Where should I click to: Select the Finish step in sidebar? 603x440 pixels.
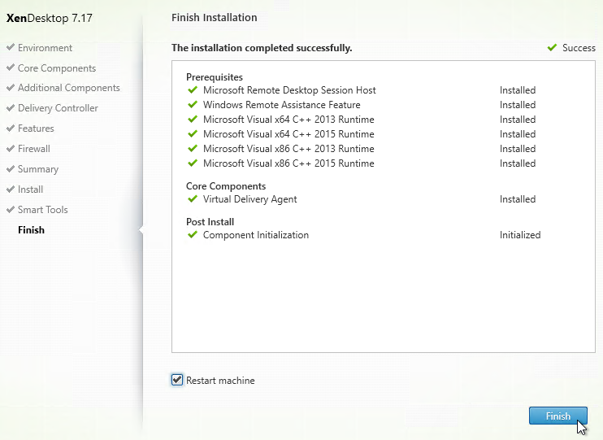[31, 230]
